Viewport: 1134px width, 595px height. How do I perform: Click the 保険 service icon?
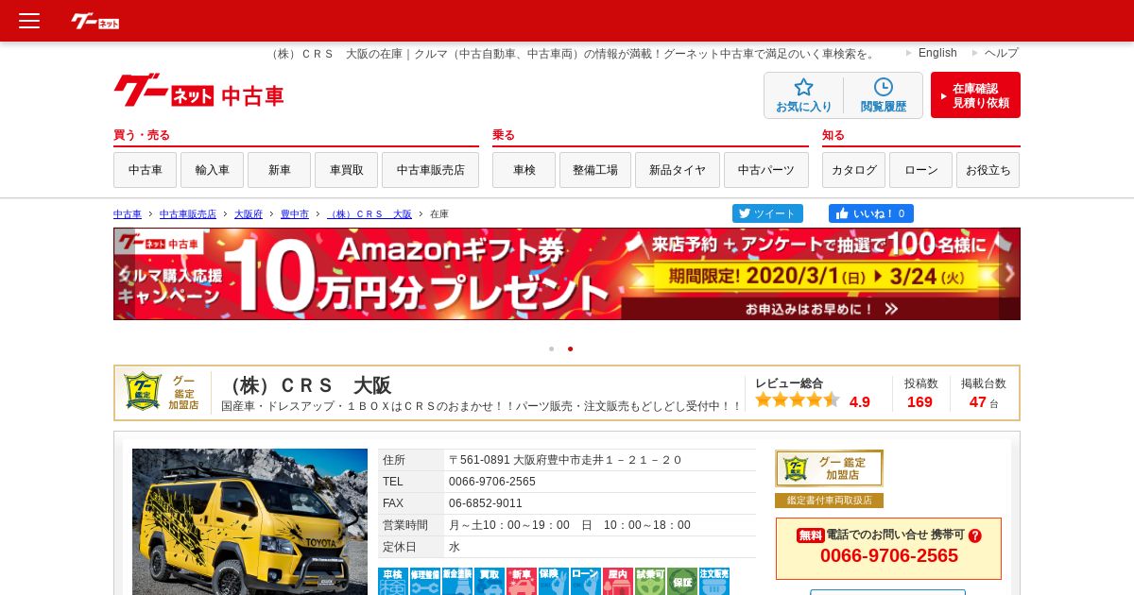coord(554,581)
